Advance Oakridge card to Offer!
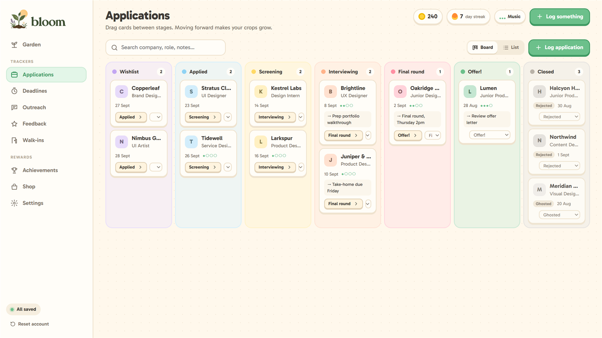Screen dimensions: 602x338 407,136
